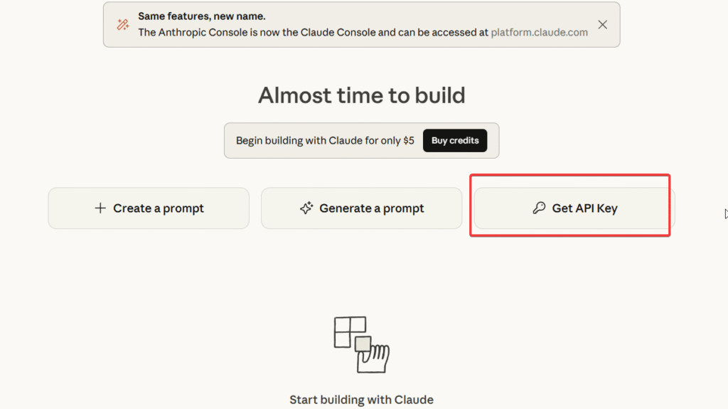Click the "Almost time to build" heading
728x409 pixels.
coord(361,95)
